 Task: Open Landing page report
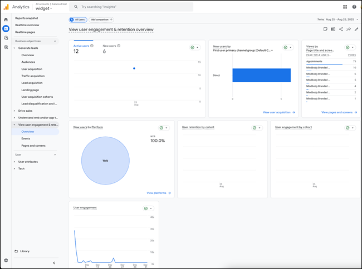click(30, 90)
